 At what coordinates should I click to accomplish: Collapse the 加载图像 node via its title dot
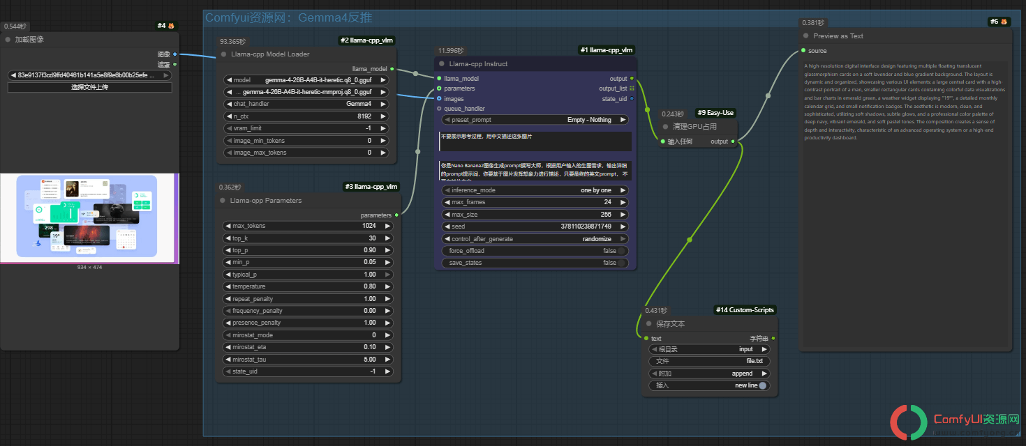8,40
